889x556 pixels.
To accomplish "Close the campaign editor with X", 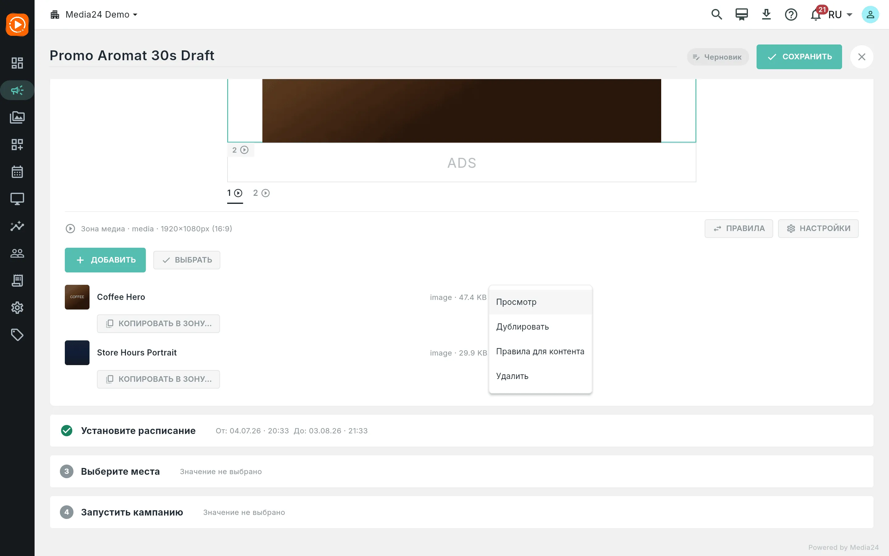I will (862, 57).
